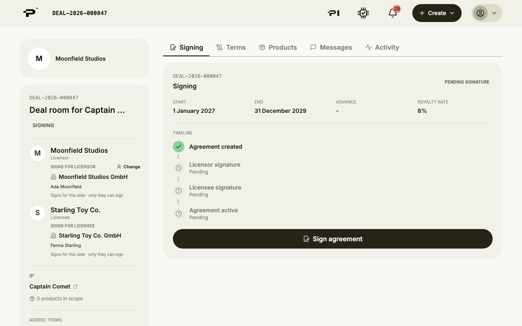
Task: Click signer name Ada Moonfield
Action: pyautogui.click(x=66, y=187)
